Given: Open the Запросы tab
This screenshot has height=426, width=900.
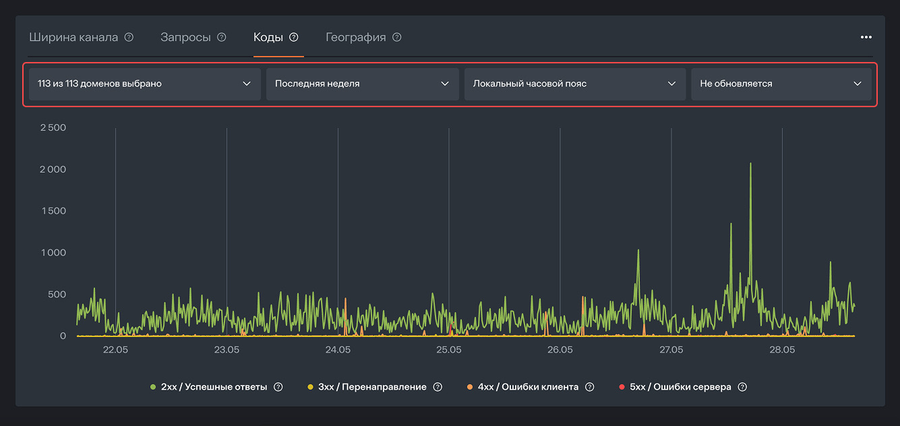Looking at the screenshot, I should point(185,37).
